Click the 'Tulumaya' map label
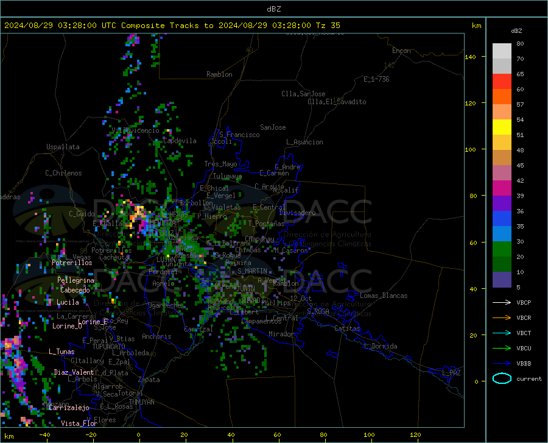The image size is (548, 443). [x=227, y=176]
